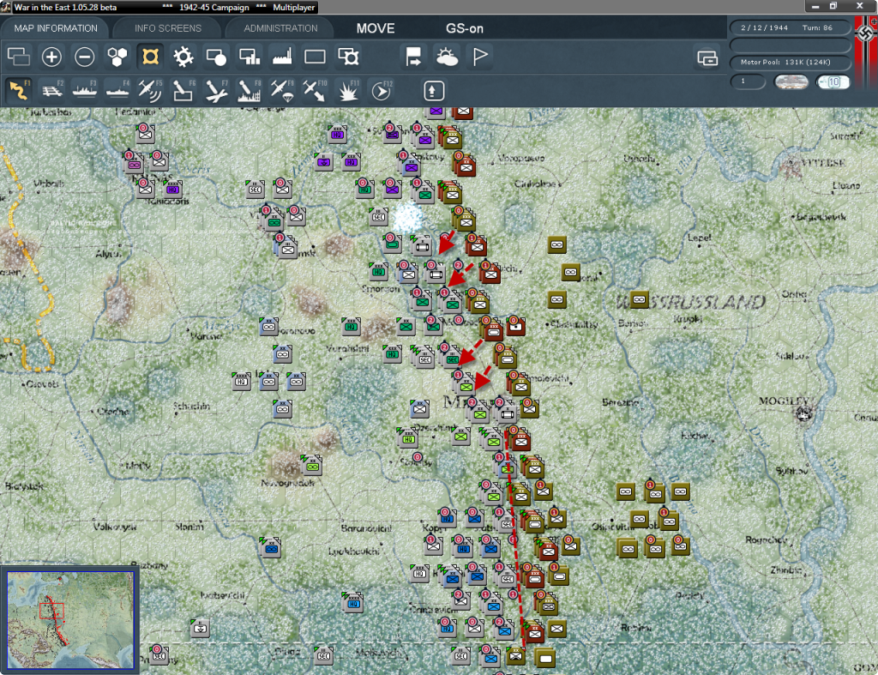This screenshot has height=675, width=878.
Task: Select F3 Naval transport mode
Action: click(x=85, y=91)
